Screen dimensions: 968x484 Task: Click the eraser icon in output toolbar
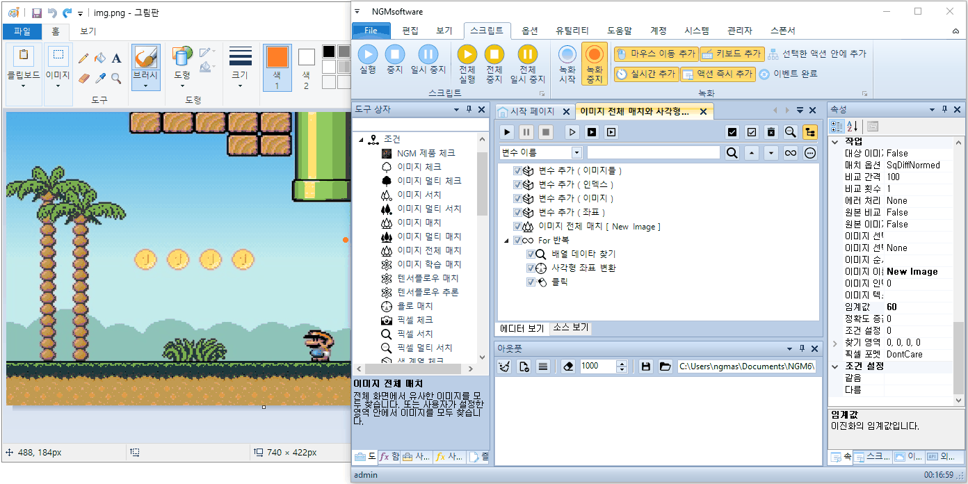[568, 366]
